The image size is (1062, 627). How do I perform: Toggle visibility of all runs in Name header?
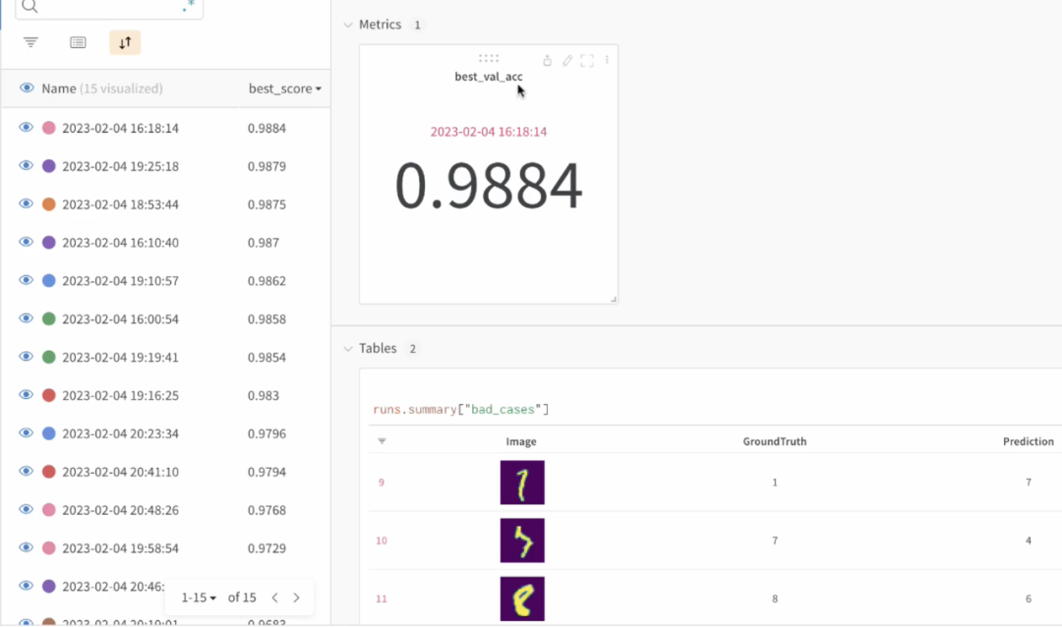[x=27, y=88]
